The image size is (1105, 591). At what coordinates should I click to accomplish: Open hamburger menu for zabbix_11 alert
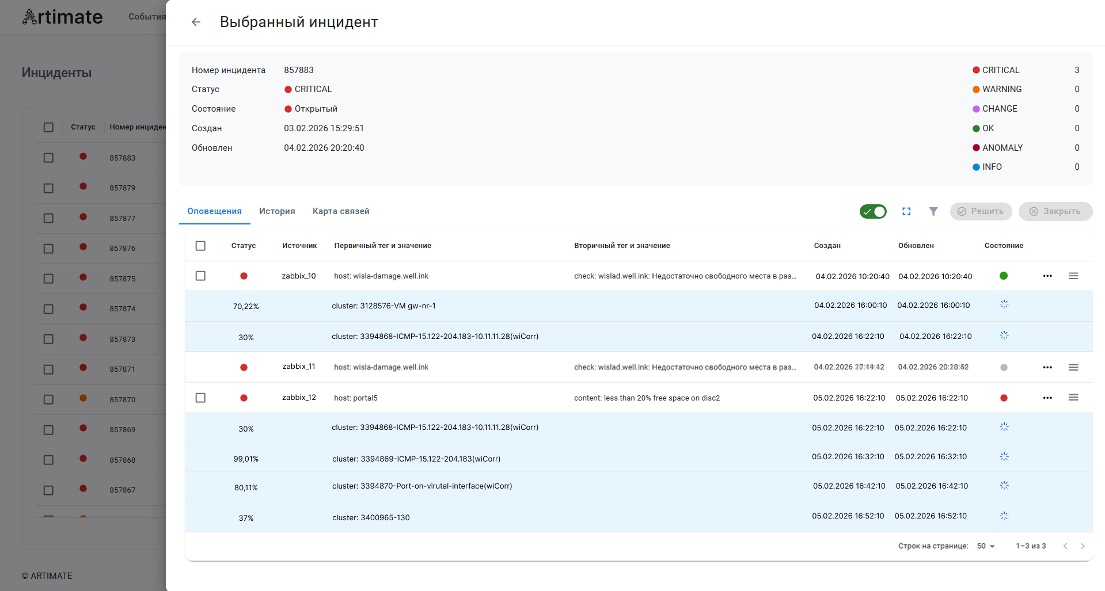1073,367
